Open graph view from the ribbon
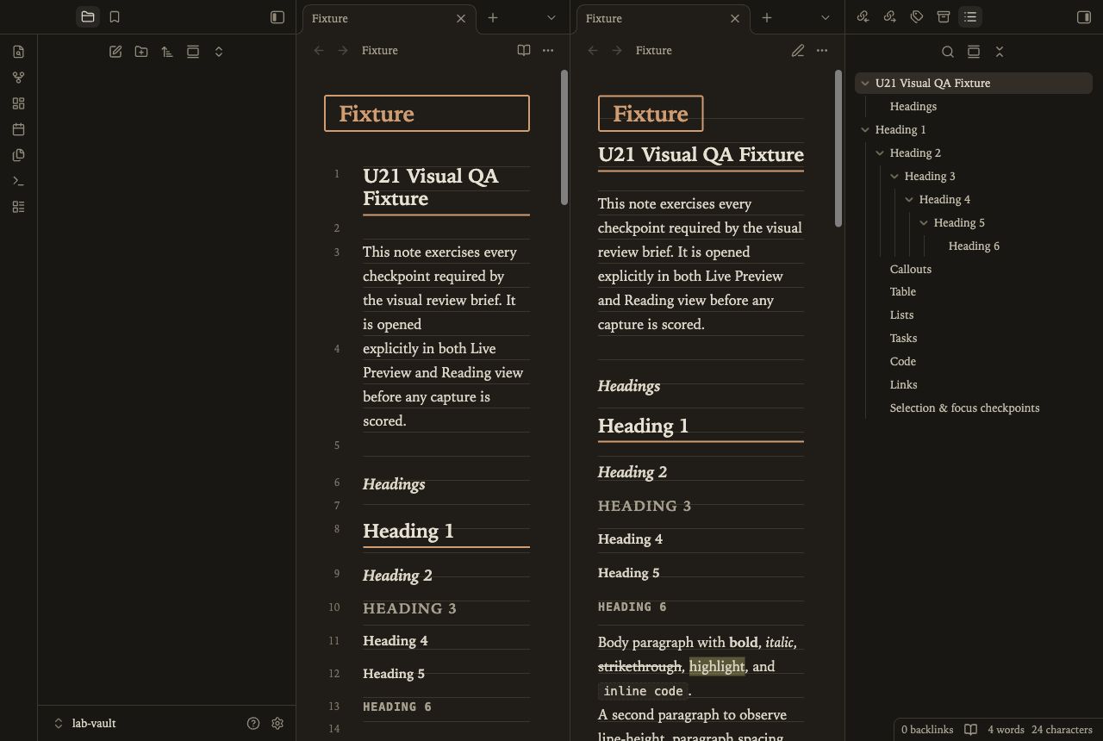This screenshot has height=741, width=1103. point(18,78)
